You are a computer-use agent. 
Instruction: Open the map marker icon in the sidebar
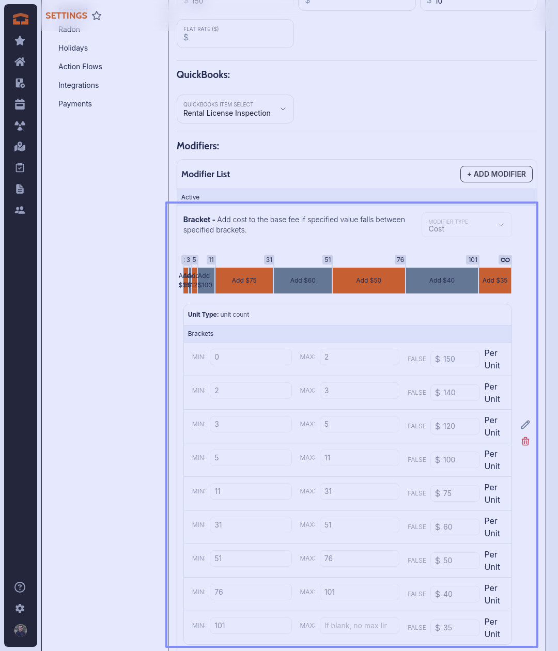tap(20, 147)
